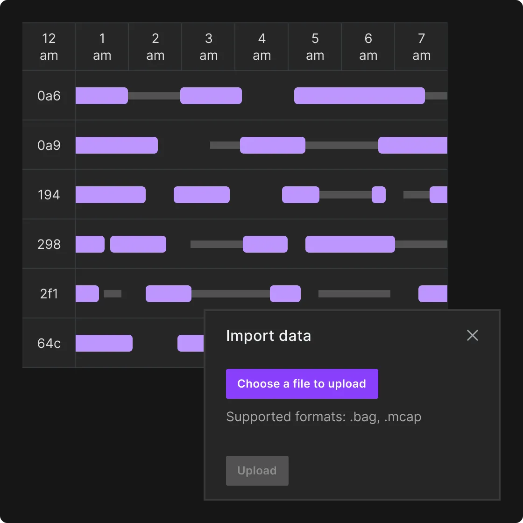
Task: Click the purple bar in row 64c
Action: (104, 343)
